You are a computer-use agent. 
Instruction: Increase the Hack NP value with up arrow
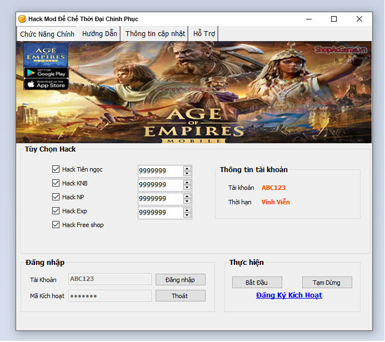pyautogui.click(x=187, y=197)
